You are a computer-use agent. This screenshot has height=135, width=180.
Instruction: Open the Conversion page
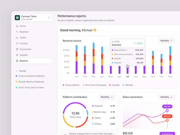(x=33, y=49)
